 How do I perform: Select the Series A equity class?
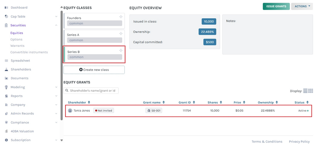(94, 38)
